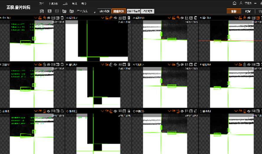
Task: Click the open folder icon in the toolbar
Action: coord(64,11)
